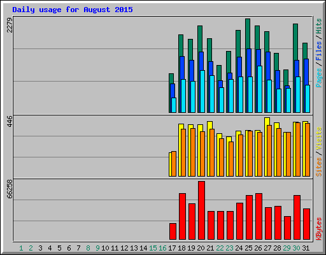Click day 17 on the date axis
The image size is (326, 255).
[x=172, y=248]
